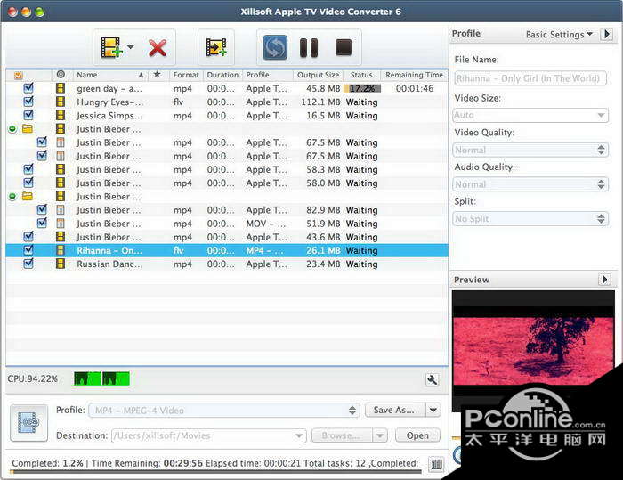
Task: Click the File Name input field
Action: [x=530, y=78]
